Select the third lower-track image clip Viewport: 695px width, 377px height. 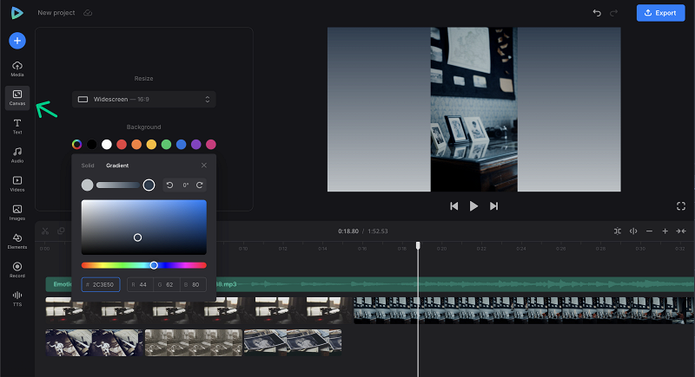(x=293, y=342)
